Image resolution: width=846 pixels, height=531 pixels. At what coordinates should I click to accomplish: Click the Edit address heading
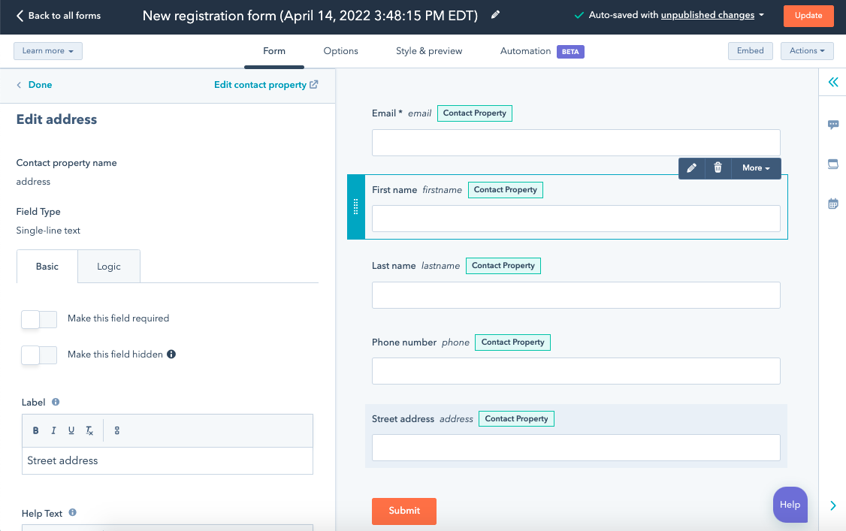coord(56,119)
